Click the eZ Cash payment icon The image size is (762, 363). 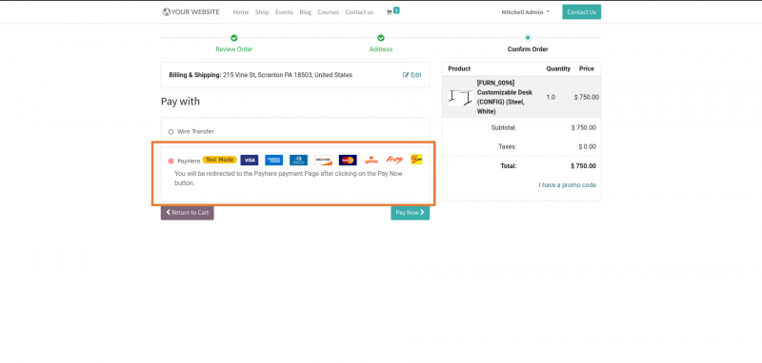coord(416,159)
